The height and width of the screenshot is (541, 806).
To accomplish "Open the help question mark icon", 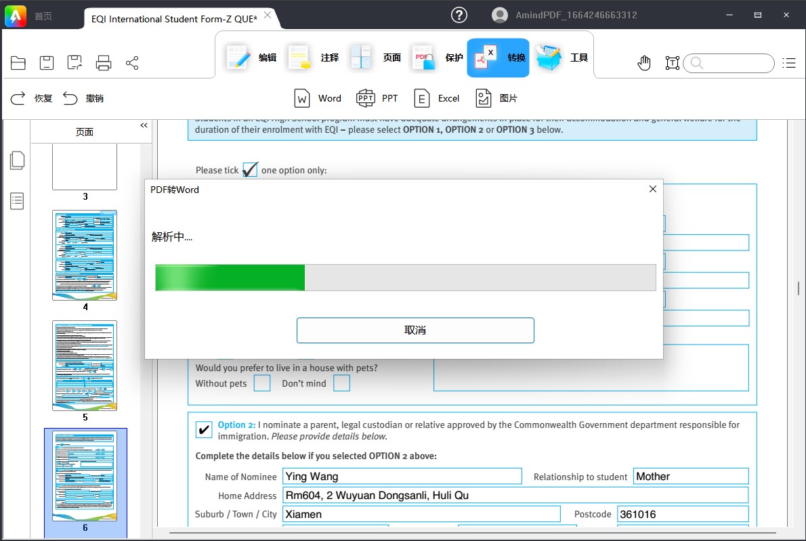I will [459, 15].
